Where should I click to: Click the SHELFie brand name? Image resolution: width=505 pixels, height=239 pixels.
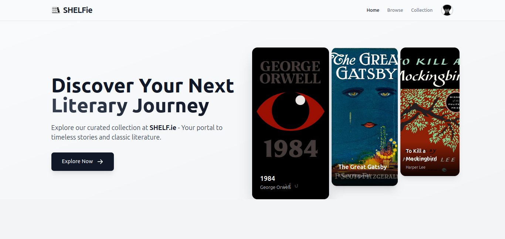click(78, 10)
